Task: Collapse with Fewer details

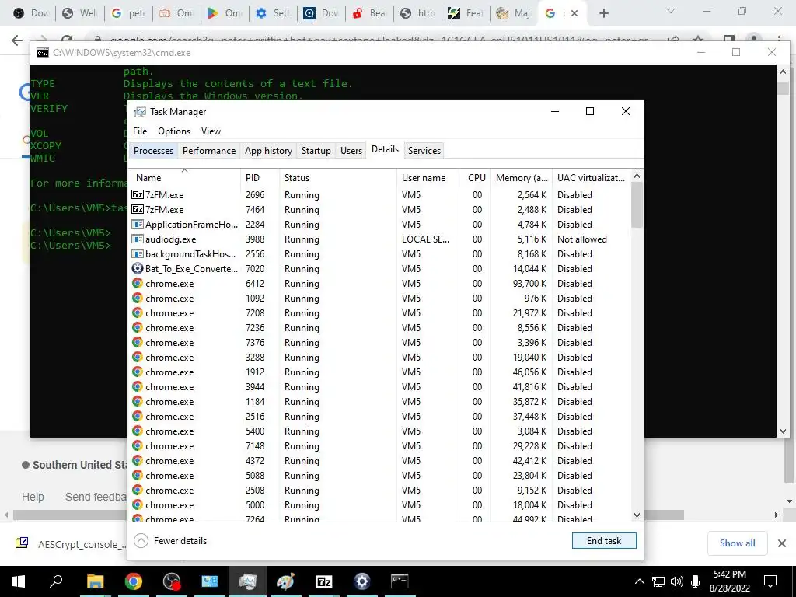Action: coord(171,541)
